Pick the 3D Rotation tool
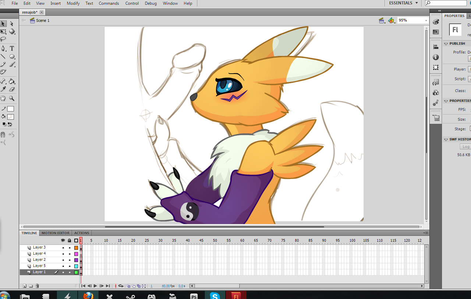 click(x=12, y=32)
